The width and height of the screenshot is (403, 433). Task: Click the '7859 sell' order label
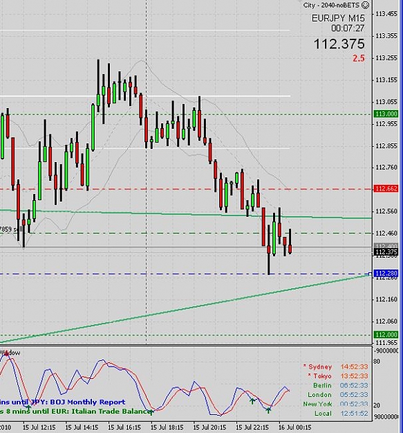pos(11,229)
